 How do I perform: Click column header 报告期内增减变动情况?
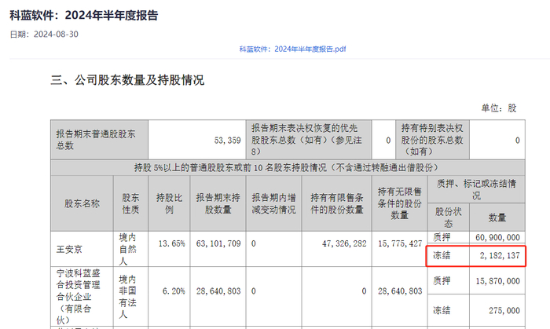click(x=273, y=203)
